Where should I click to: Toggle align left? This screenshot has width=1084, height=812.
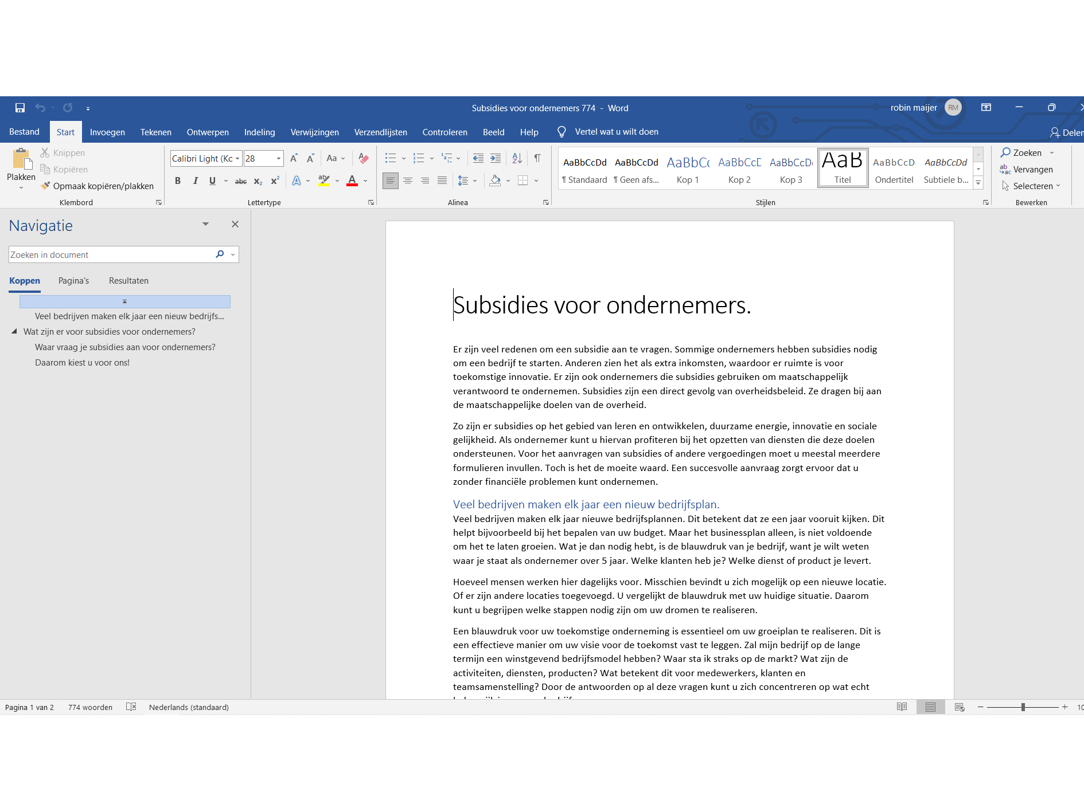point(391,181)
